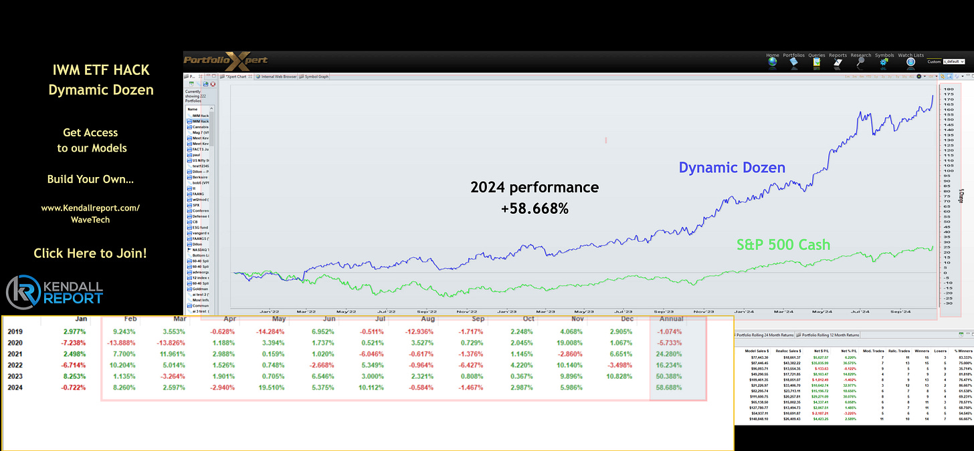Click the green new portfolio icon in panel toolbar
Screen dimensions: 974x451
191,84
